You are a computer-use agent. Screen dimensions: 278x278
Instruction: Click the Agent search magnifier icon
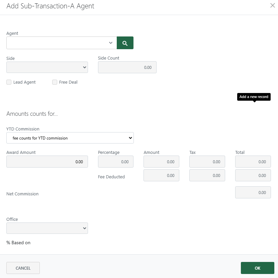coord(125,43)
